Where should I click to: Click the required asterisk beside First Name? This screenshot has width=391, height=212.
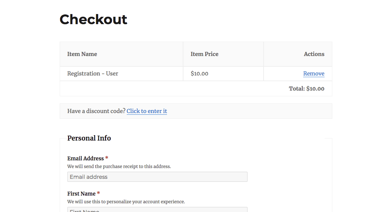[99, 193]
